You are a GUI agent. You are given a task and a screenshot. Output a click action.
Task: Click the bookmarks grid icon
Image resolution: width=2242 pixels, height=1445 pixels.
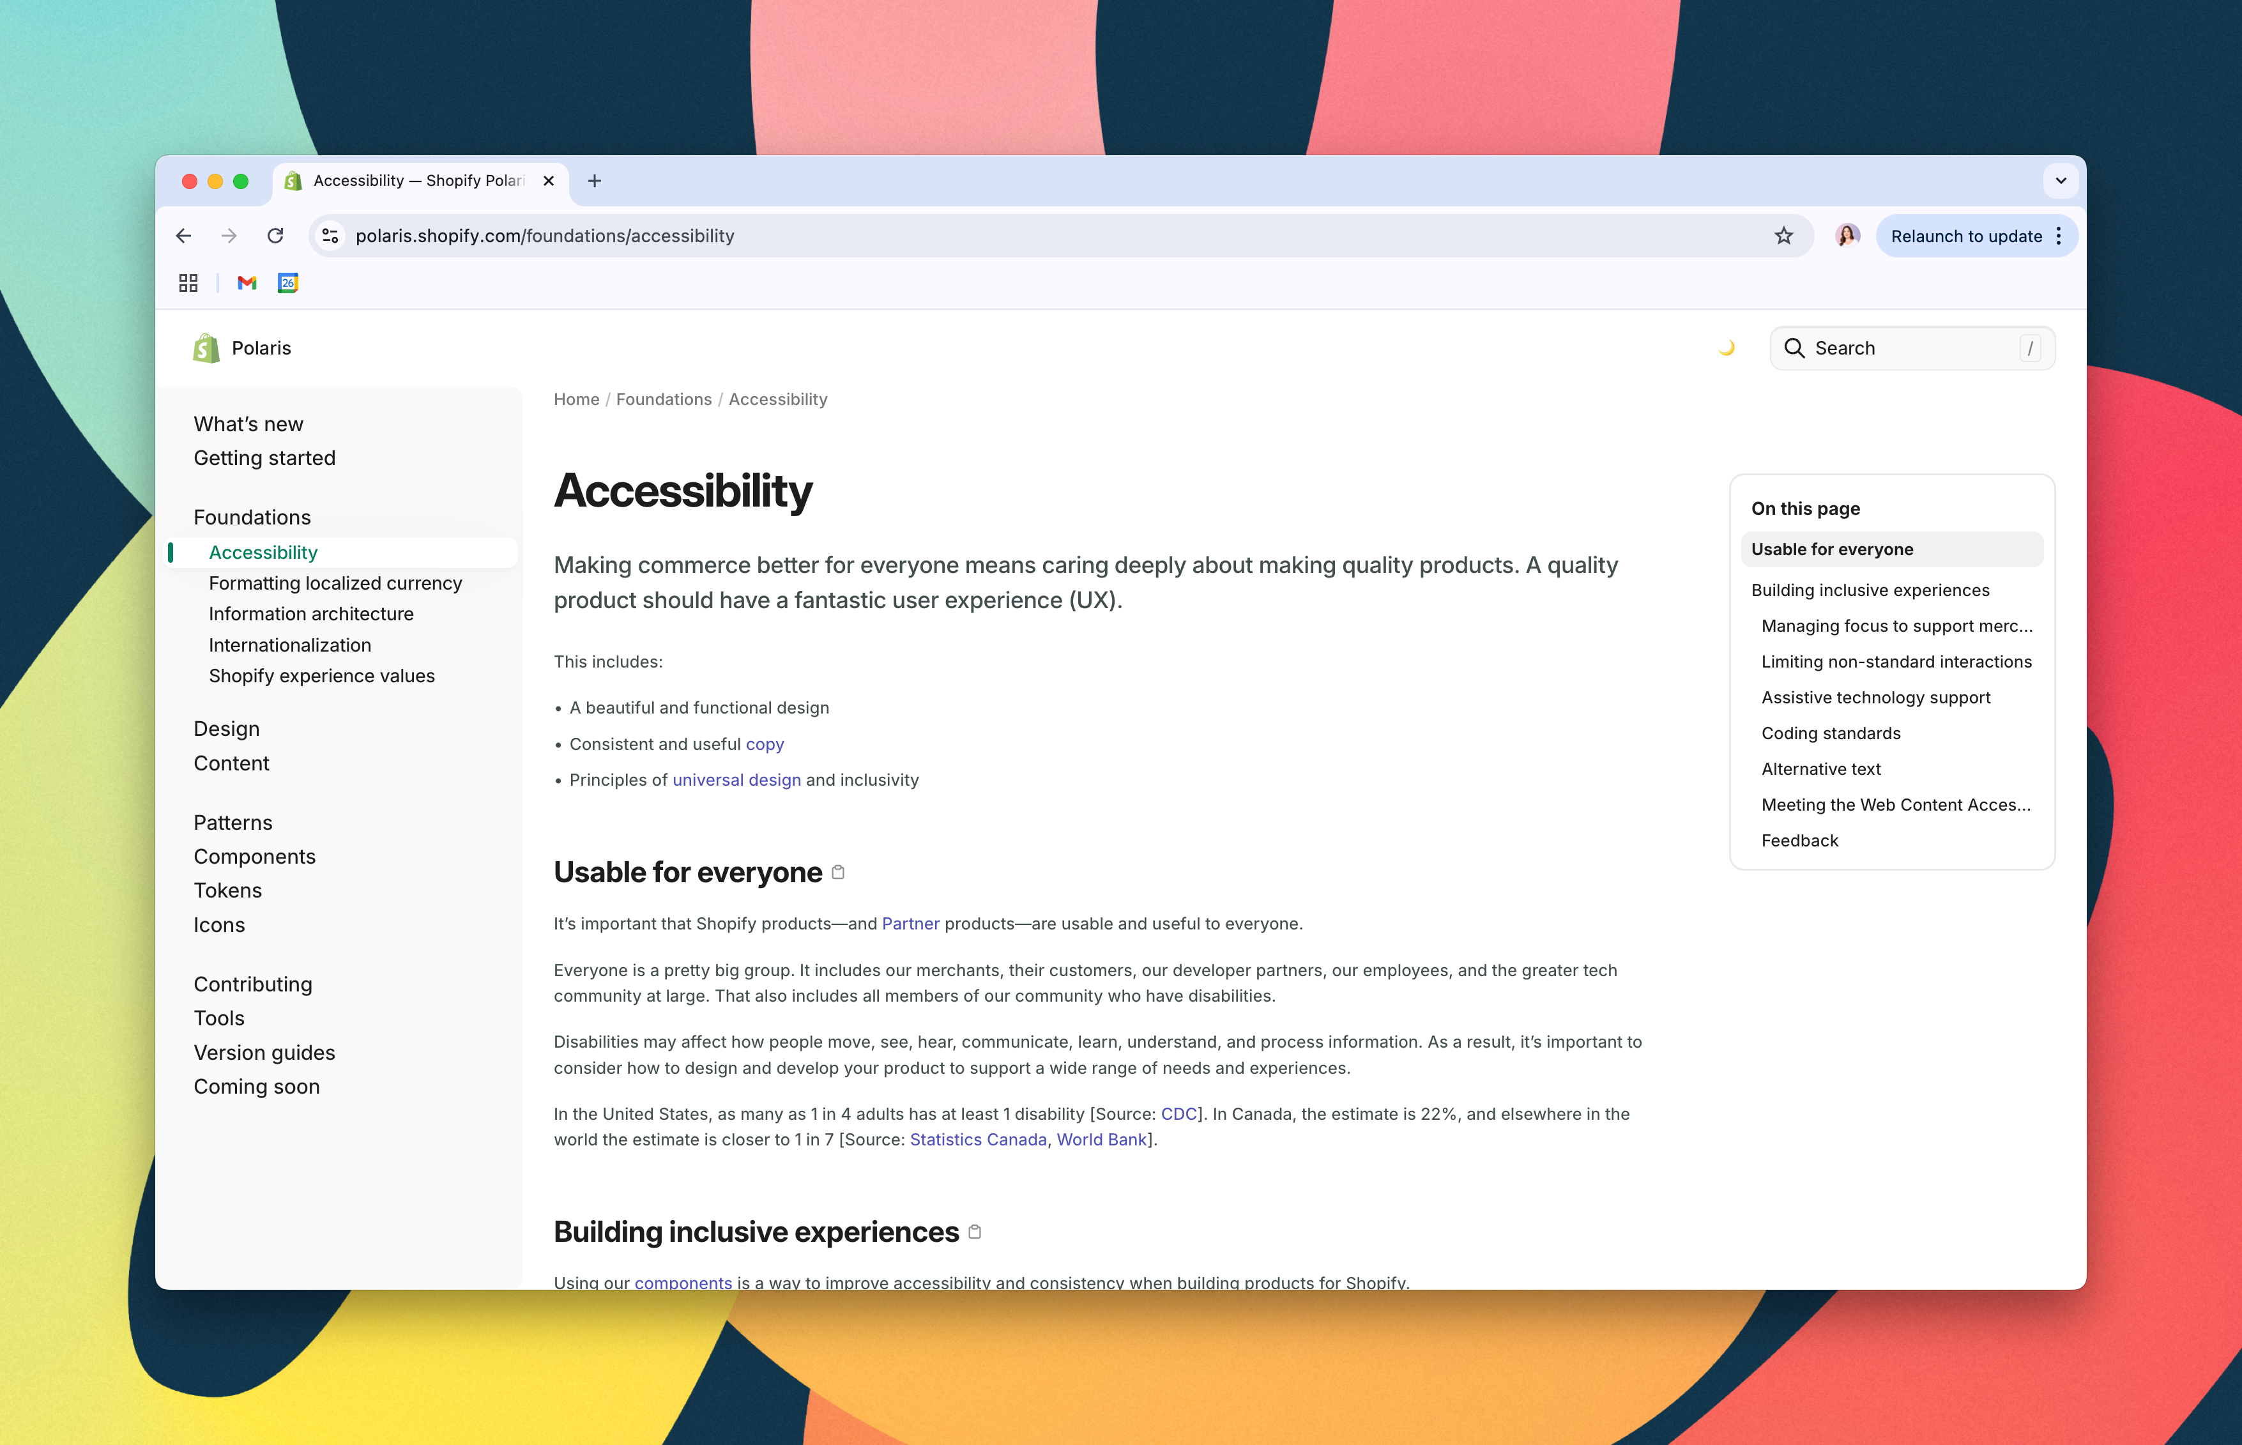(188, 284)
